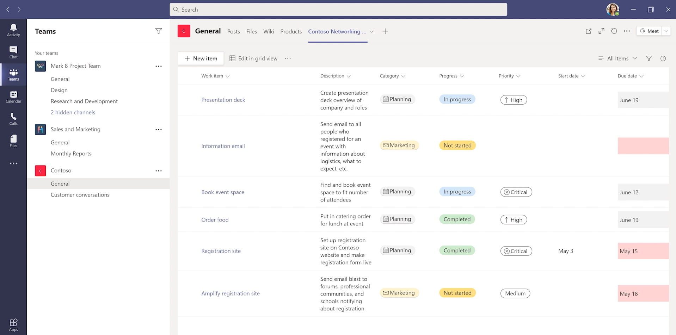Open list info pane icon
This screenshot has width=676, height=335.
click(x=663, y=58)
